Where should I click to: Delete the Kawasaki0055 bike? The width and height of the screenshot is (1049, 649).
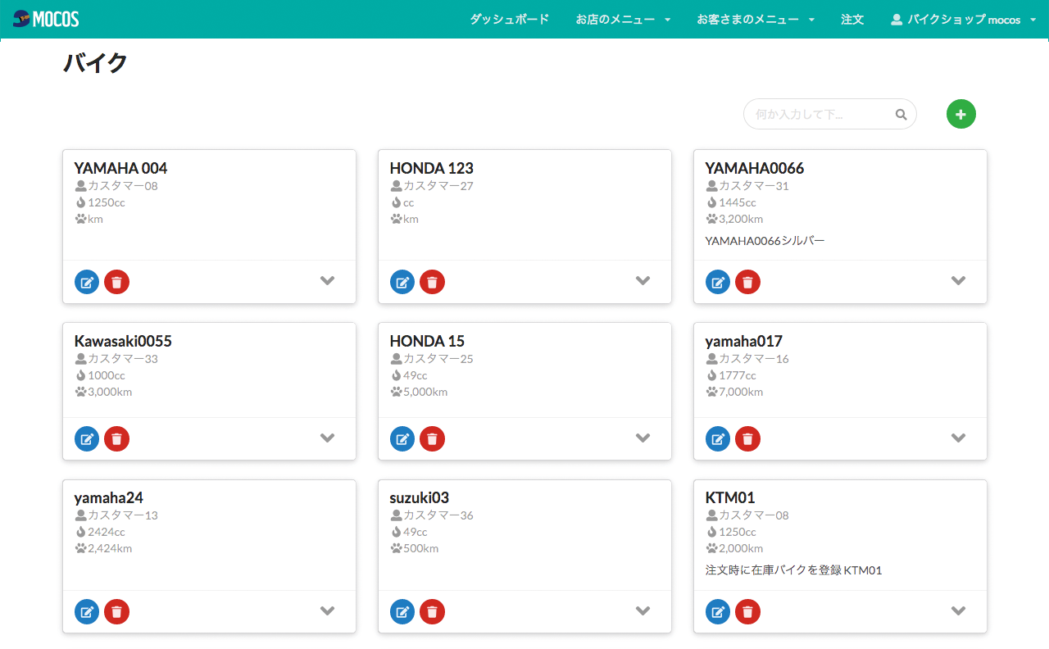(116, 438)
